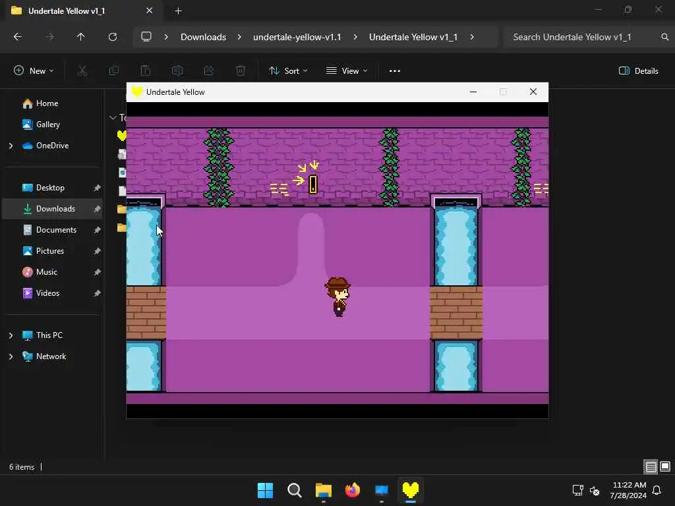Go back in File Explorer

[18, 37]
